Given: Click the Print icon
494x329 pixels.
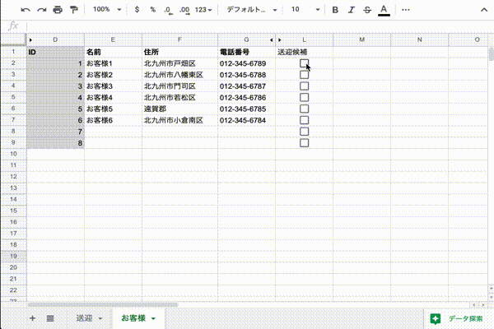Looking at the screenshot, I should pos(57,10).
